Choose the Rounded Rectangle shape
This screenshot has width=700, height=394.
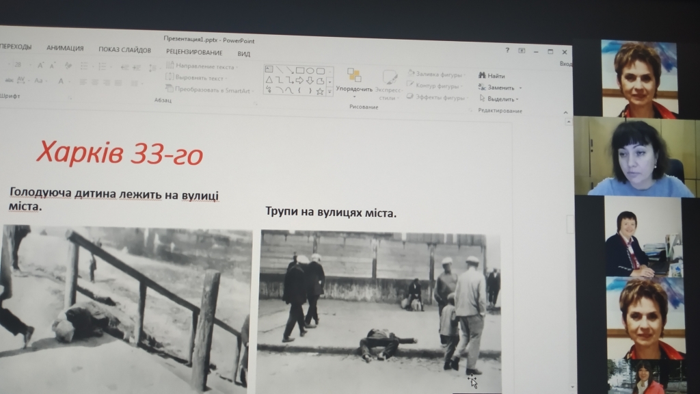(x=320, y=71)
